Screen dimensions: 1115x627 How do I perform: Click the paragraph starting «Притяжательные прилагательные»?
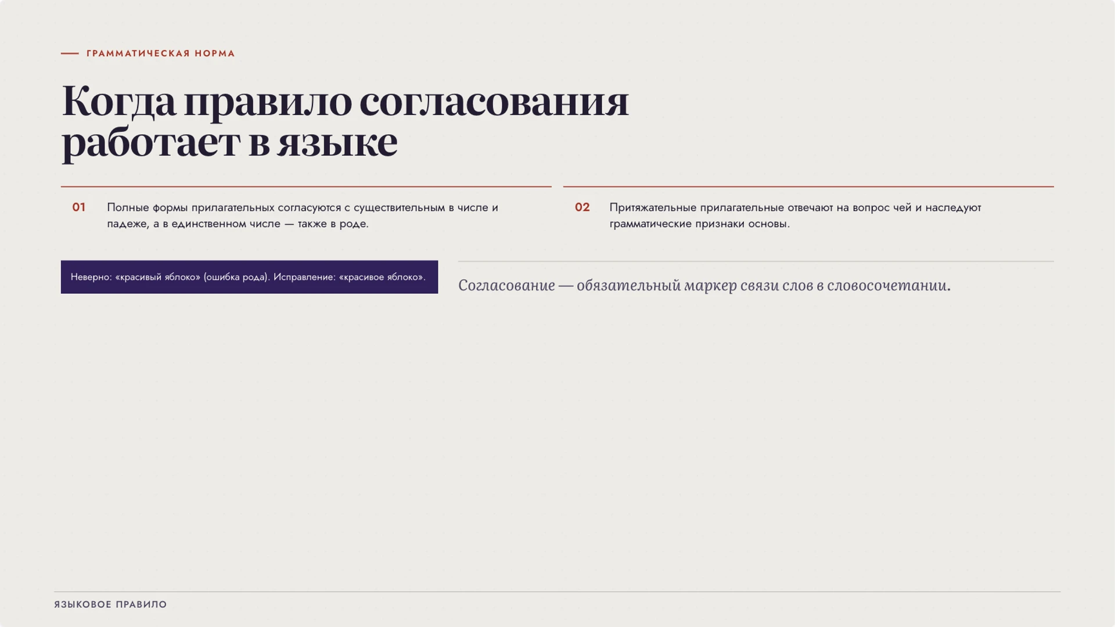[x=795, y=215]
